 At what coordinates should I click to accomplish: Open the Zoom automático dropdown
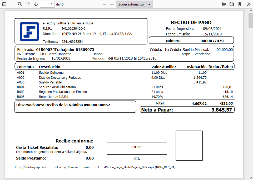point(135,4)
